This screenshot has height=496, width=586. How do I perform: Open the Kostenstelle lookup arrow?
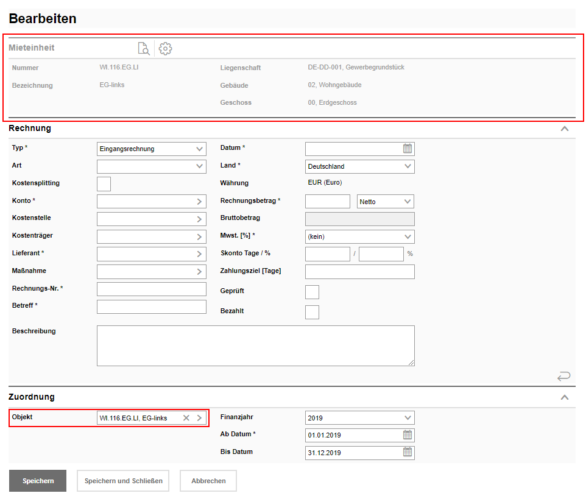click(x=200, y=219)
